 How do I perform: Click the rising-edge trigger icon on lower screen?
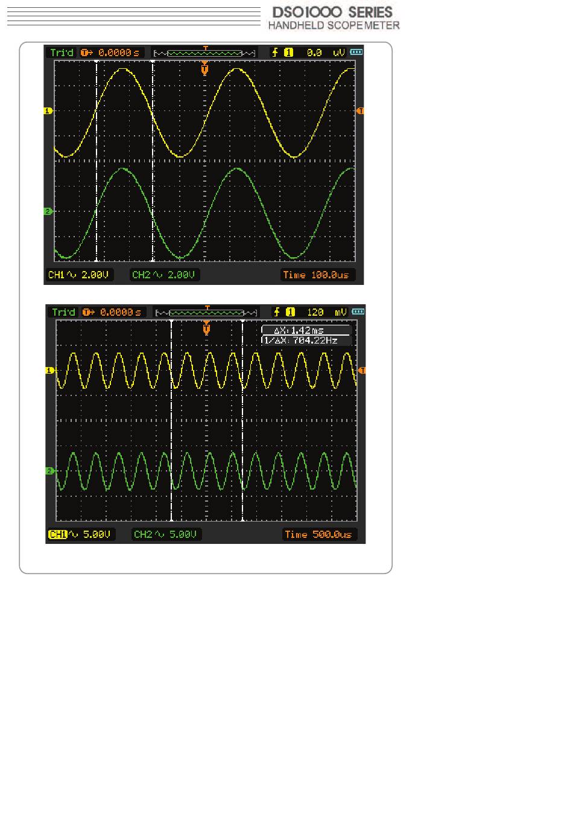pos(277,312)
